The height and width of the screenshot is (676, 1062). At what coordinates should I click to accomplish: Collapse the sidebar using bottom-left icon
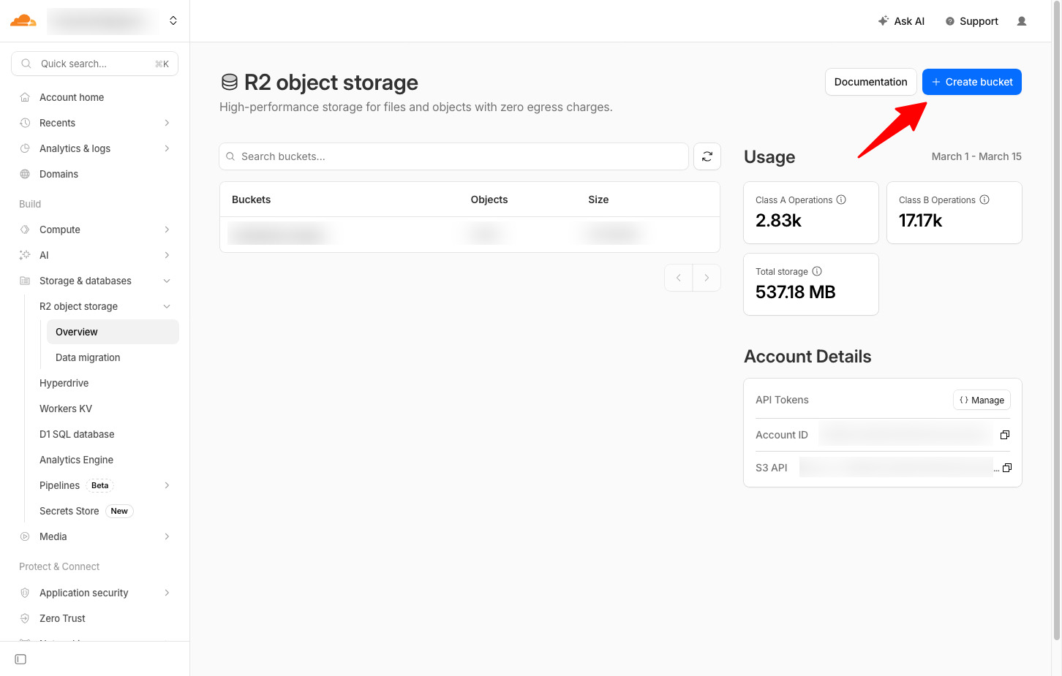point(20,659)
